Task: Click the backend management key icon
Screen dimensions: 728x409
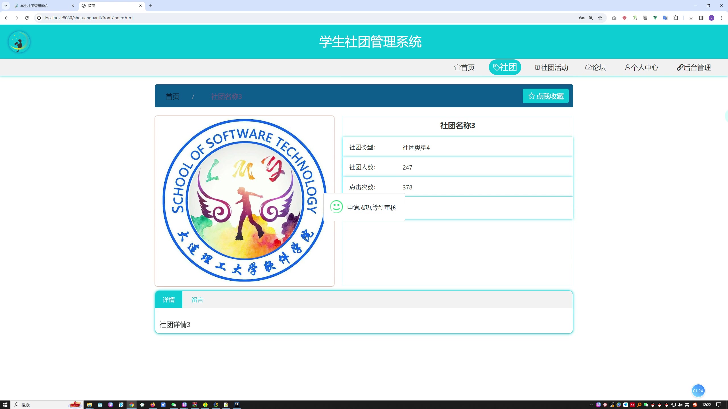Action: (679, 67)
